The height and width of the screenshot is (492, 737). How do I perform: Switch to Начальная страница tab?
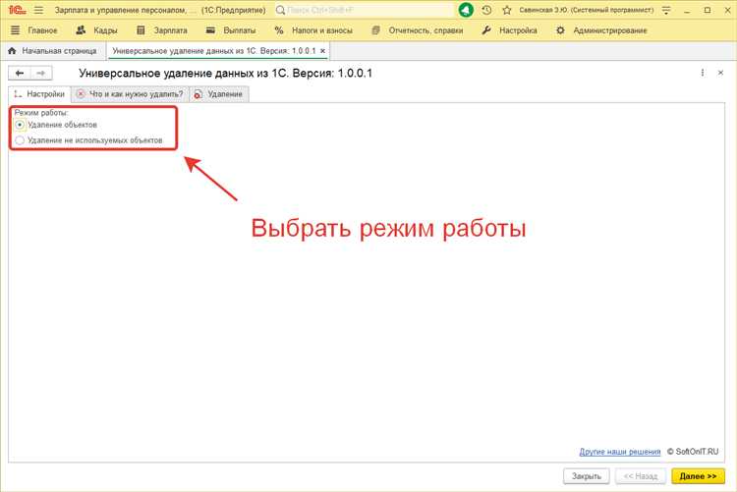53,51
